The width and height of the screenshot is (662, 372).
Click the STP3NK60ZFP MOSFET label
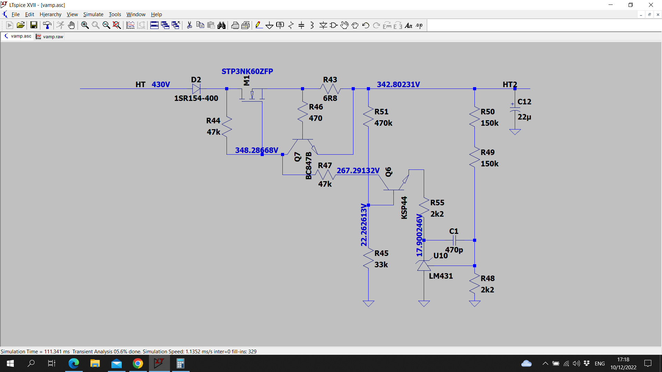pyautogui.click(x=247, y=71)
